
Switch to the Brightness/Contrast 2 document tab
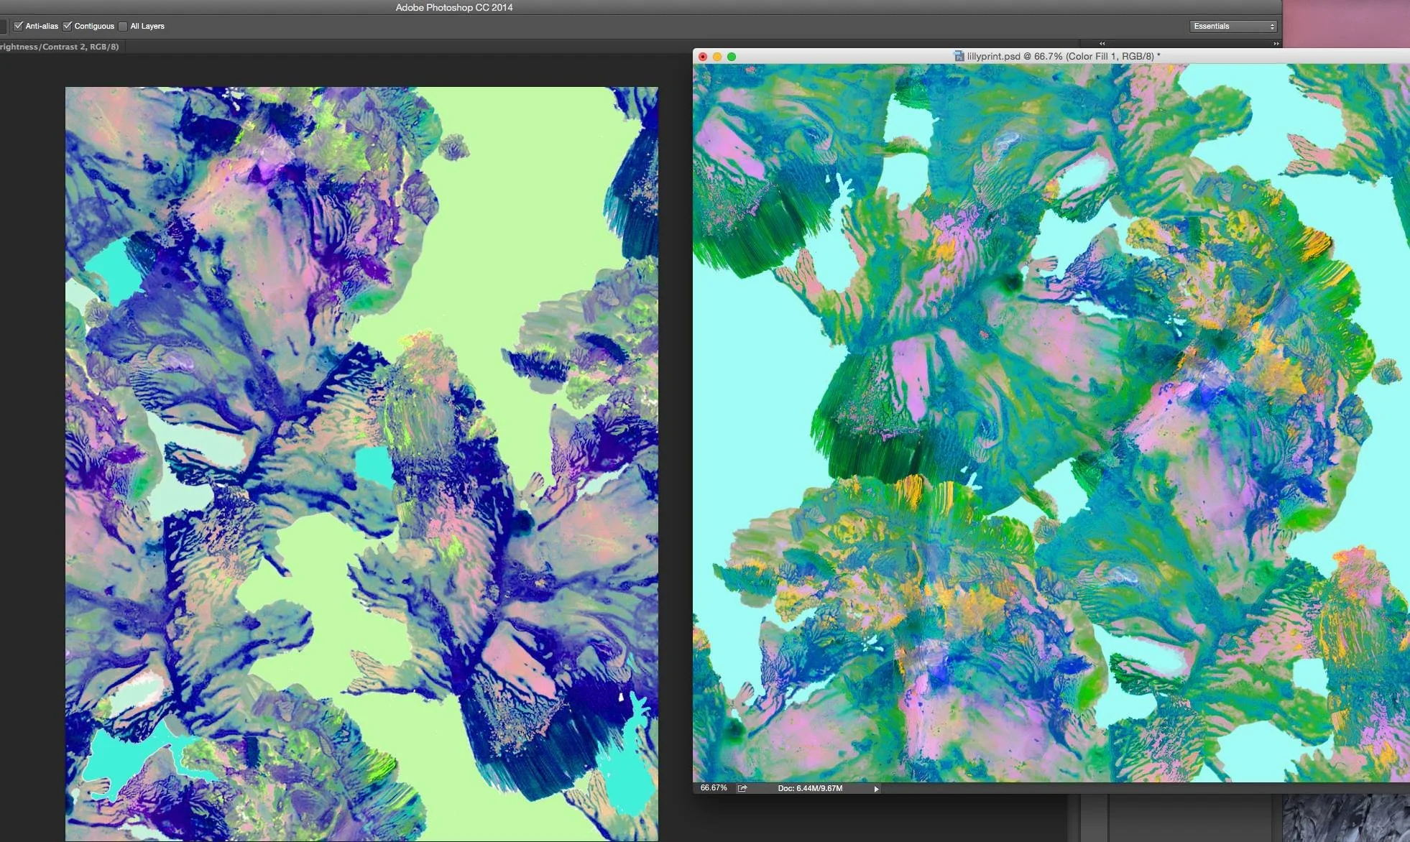tap(59, 47)
